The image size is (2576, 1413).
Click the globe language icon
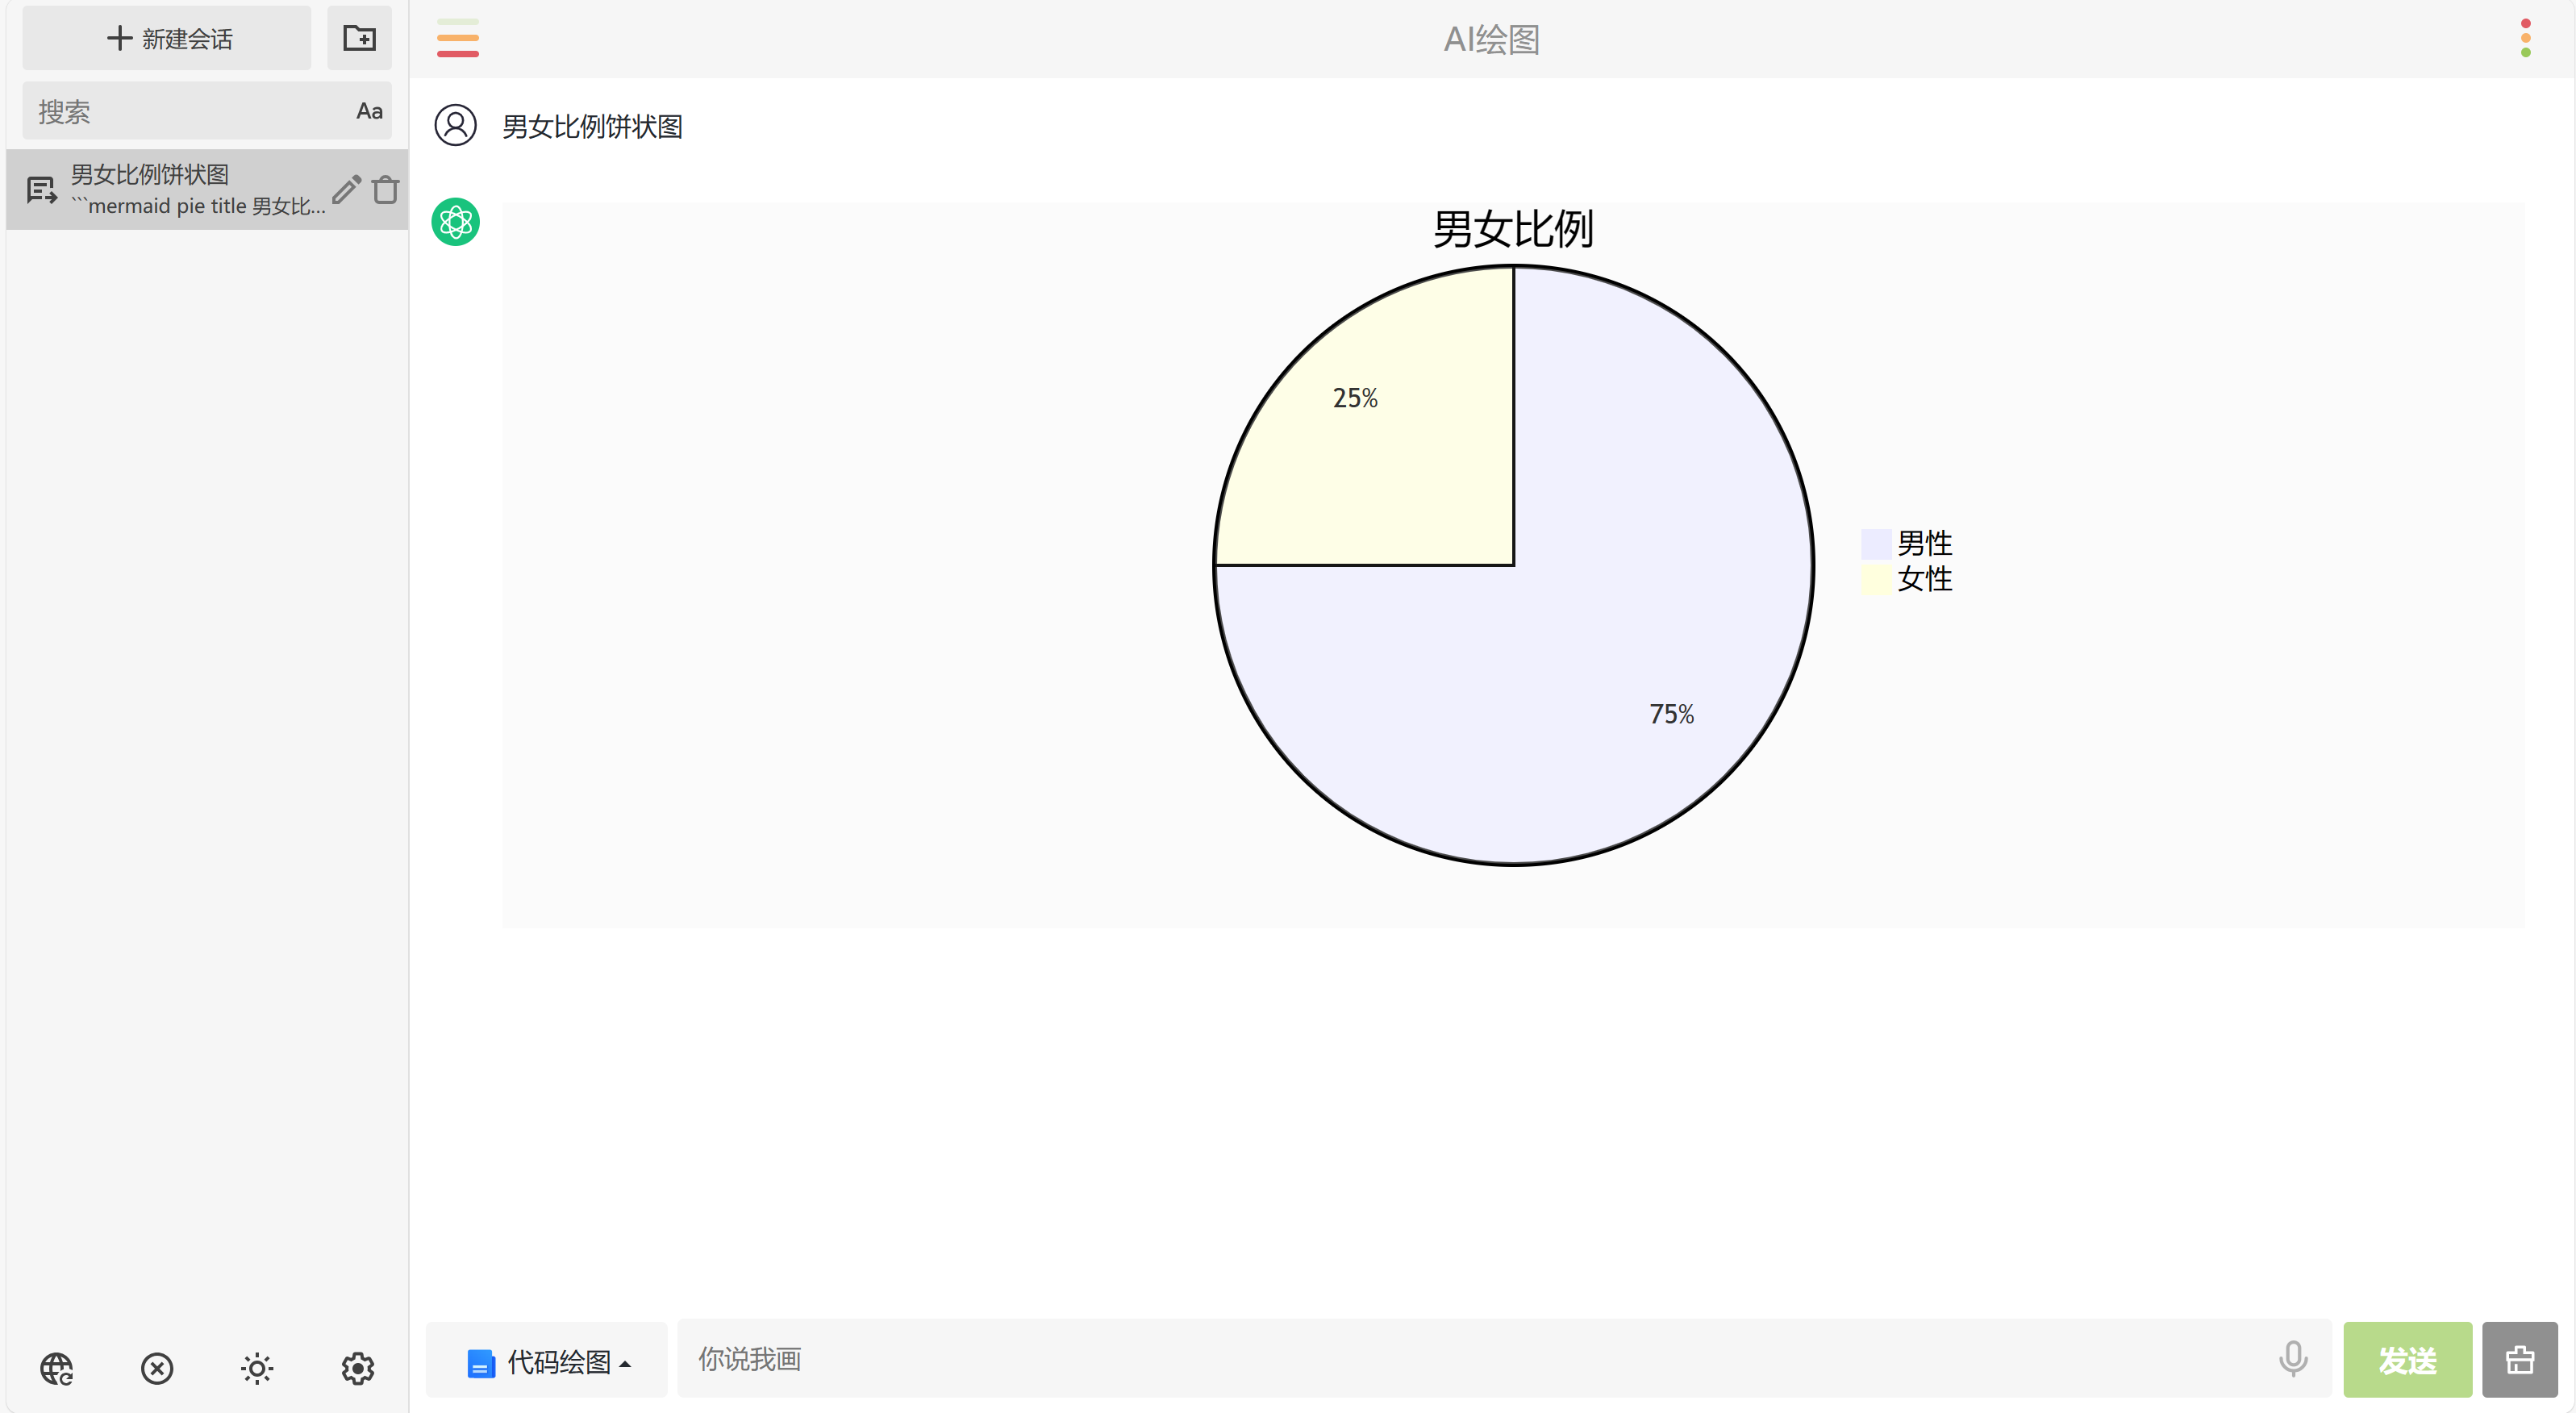coord(57,1367)
